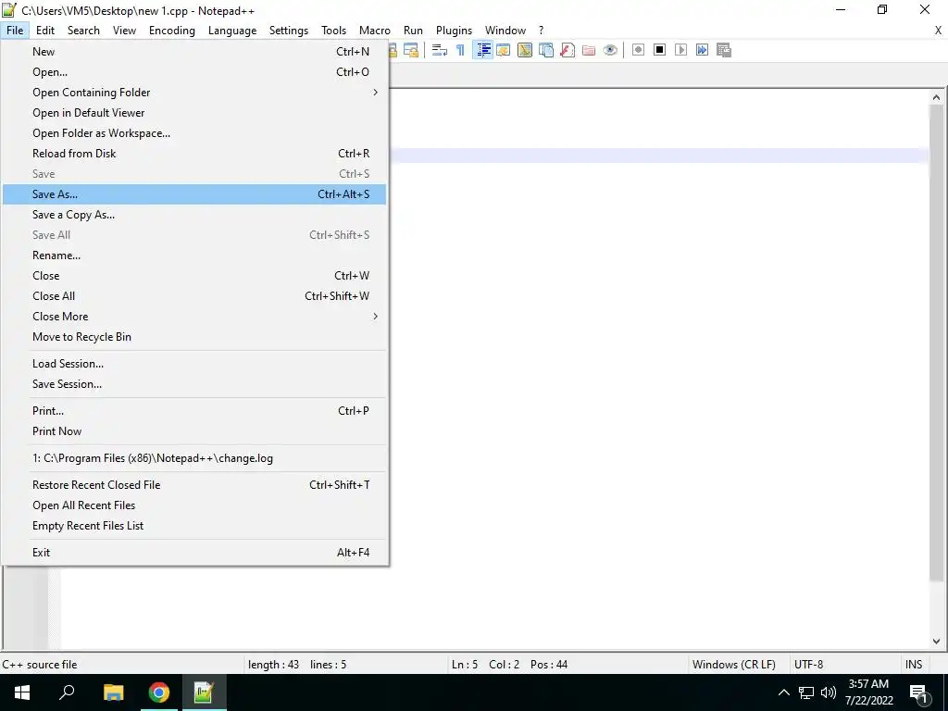Click the scrollbar down arrow

936,642
